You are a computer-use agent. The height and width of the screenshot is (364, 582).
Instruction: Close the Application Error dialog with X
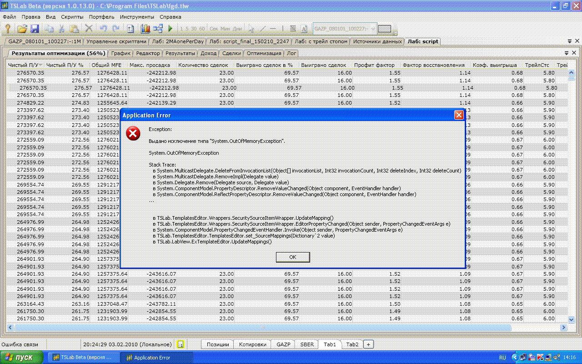point(459,115)
